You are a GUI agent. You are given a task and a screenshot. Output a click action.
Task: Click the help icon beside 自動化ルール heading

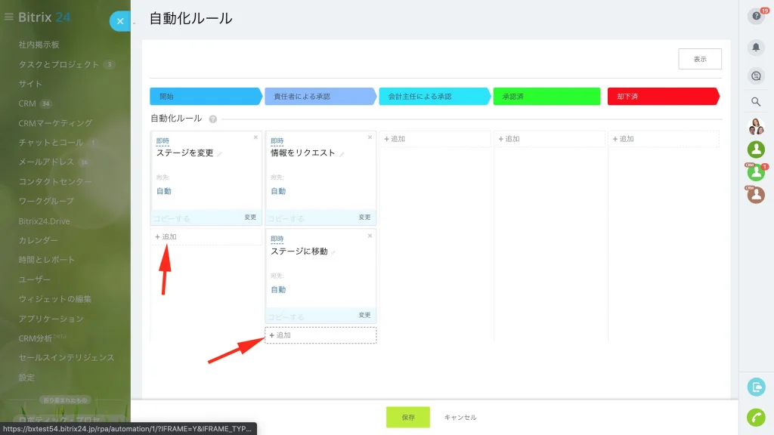[212, 119]
